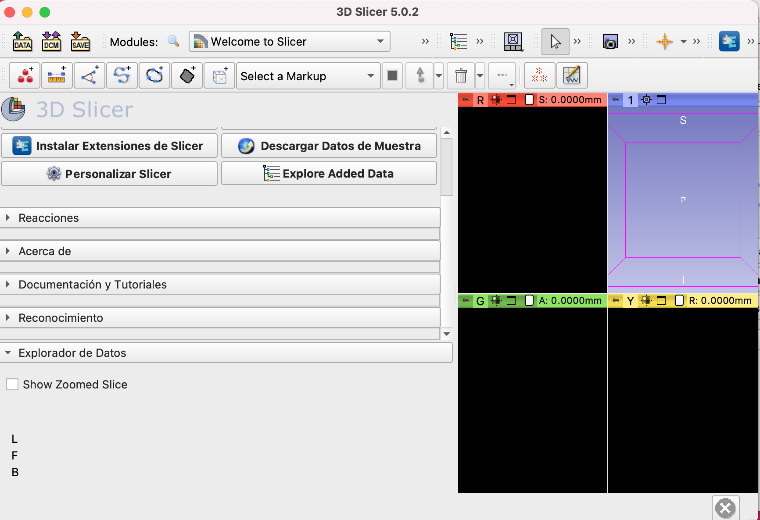Toggle crosshair tool in top toolbar

[x=664, y=42]
